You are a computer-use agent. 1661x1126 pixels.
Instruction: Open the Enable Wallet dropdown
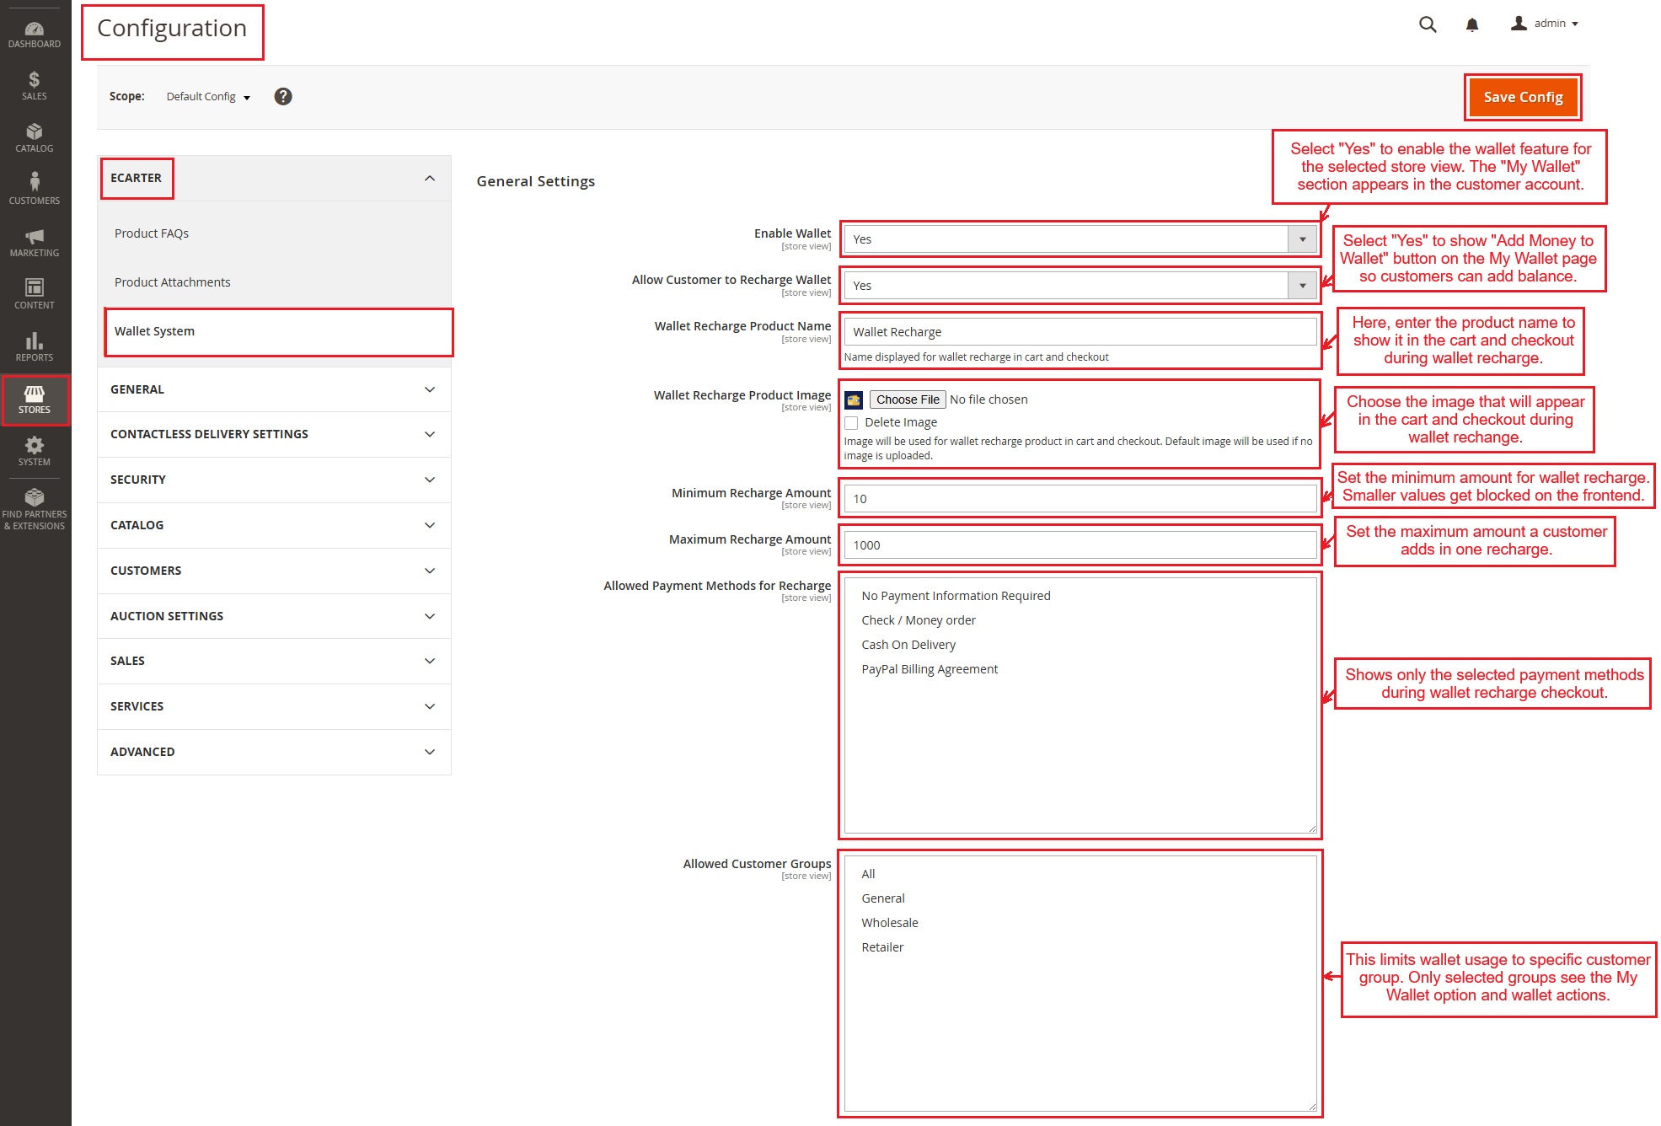[x=1080, y=239]
